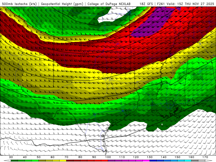This screenshot has width=216, height=162.
Task: Click the 5640 height contour label
Action: point(81,66)
